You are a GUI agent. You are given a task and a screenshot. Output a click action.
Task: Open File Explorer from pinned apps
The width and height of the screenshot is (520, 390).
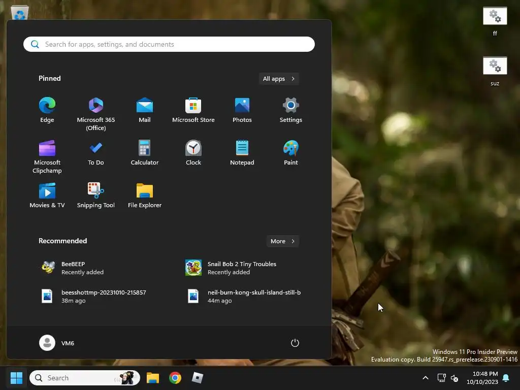point(145,196)
